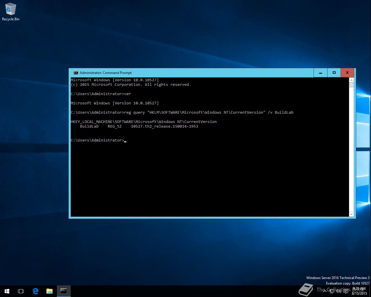
Task: Open the Recycle Bin desktop icon
Action: 11,12
